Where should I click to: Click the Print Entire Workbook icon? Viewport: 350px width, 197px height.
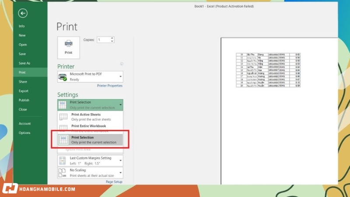[63, 128]
